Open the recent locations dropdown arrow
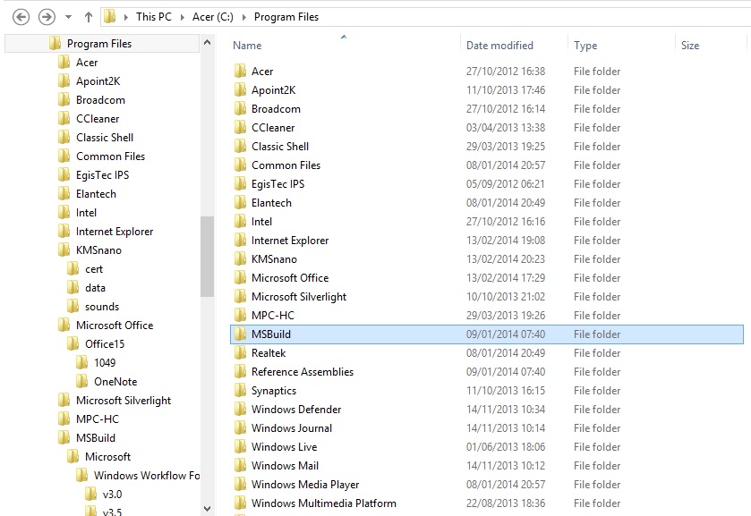This screenshot has height=516, width=751. (x=69, y=17)
